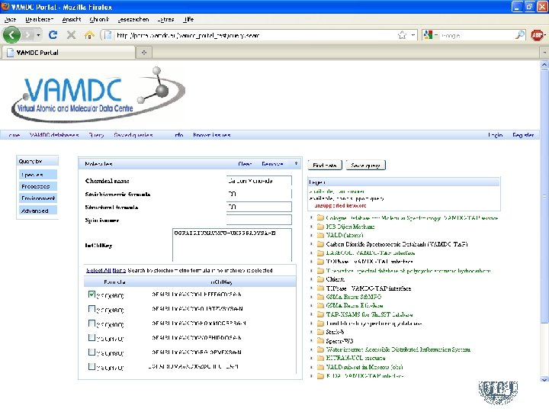Open the Lesezeichen menu
Screen dimensions: 549x412
pos(133,19)
